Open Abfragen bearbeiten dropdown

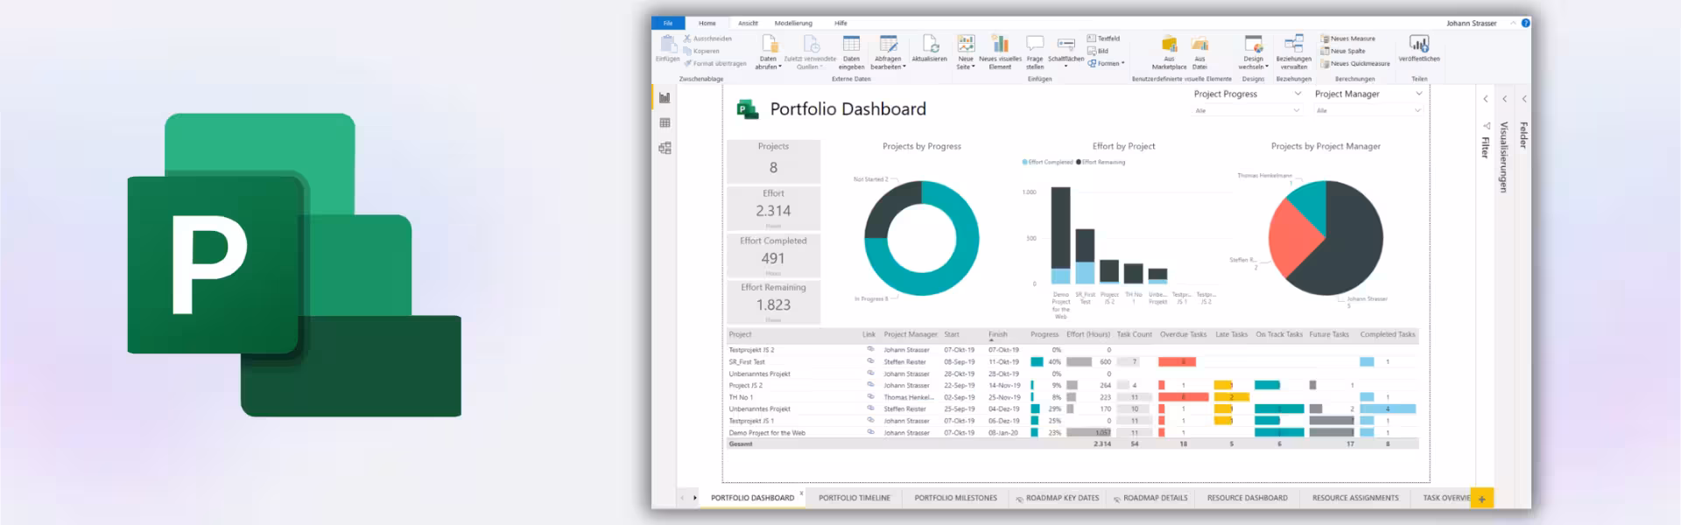(888, 52)
